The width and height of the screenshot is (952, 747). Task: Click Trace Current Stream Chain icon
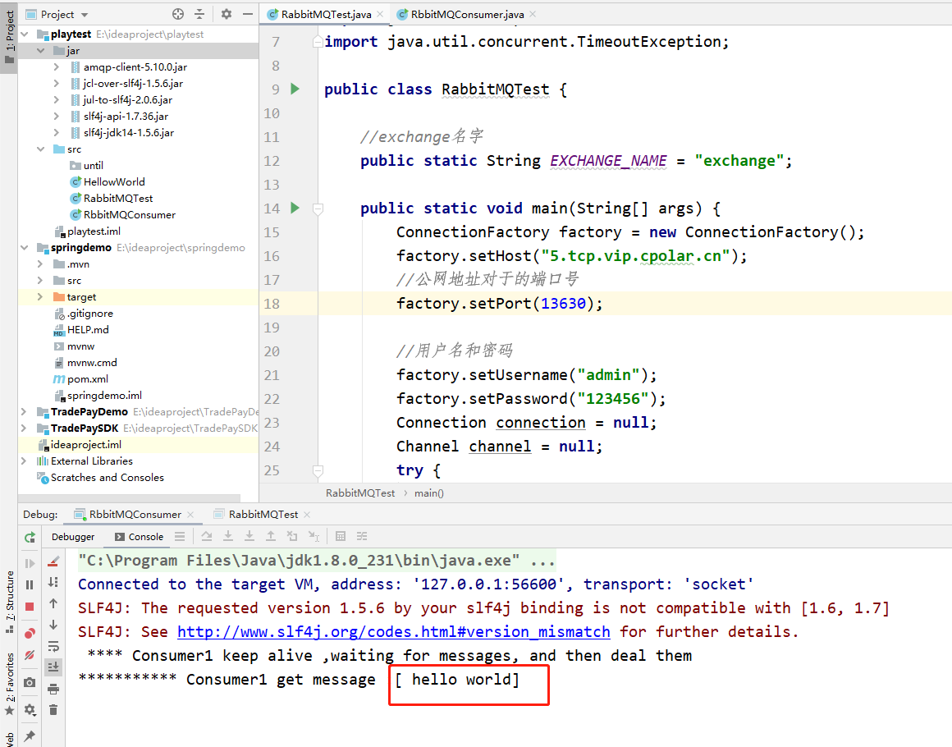click(x=362, y=536)
